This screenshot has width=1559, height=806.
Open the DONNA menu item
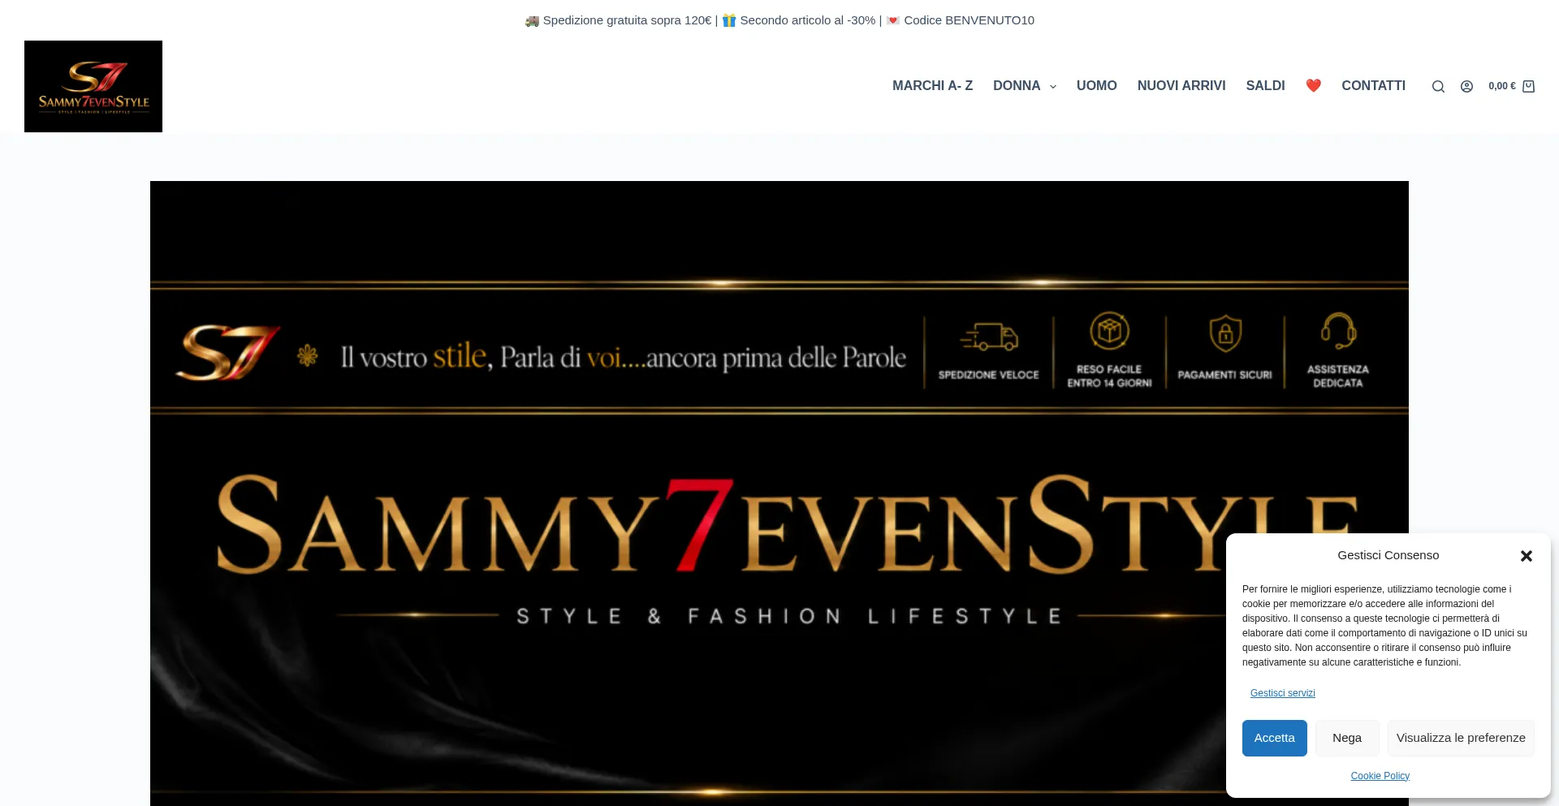pyautogui.click(x=1017, y=86)
